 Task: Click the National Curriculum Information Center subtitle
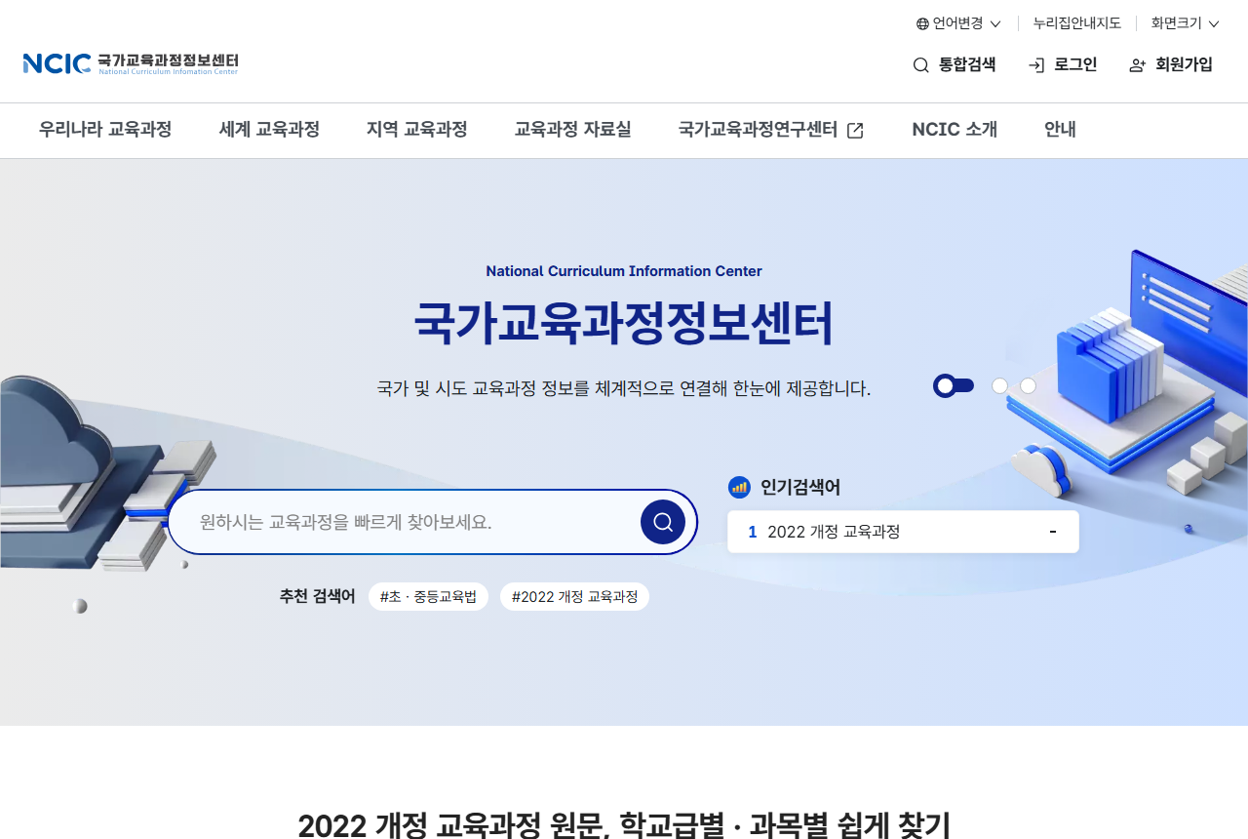click(624, 271)
